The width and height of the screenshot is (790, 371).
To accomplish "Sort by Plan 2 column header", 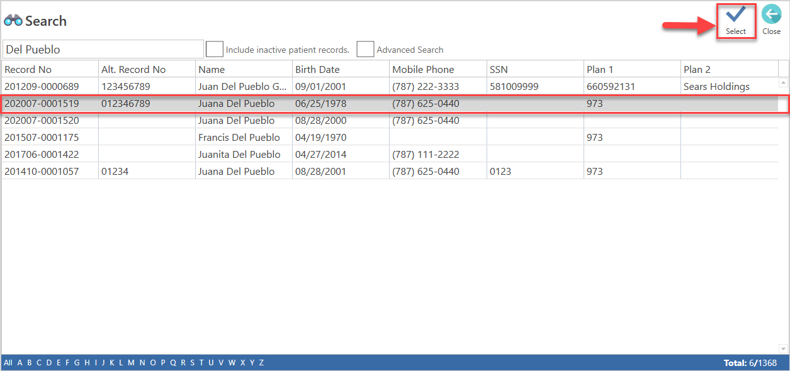I will tap(730, 69).
